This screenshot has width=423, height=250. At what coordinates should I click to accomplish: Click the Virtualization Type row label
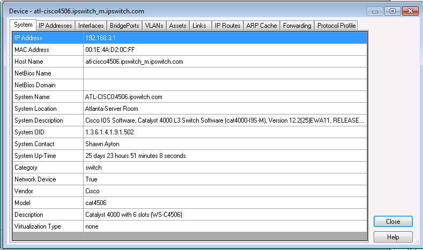[x=48, y=226]
